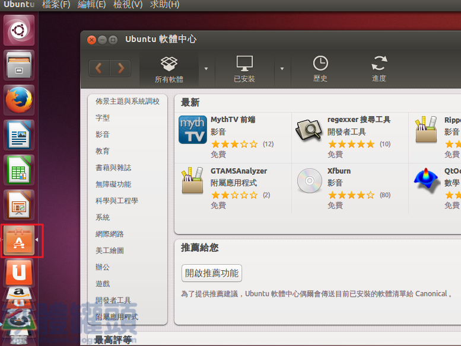Open the Amazon launcher icon
Viewport: 461px width, 346px height.
(x=19, y=294)
